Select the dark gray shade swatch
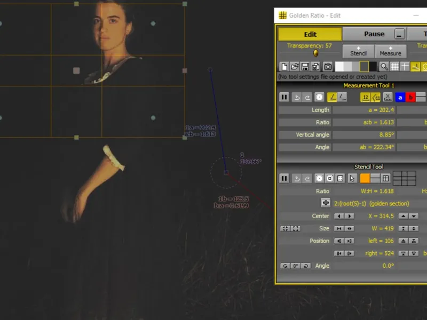The image size is (427, 320). (364, 67)
